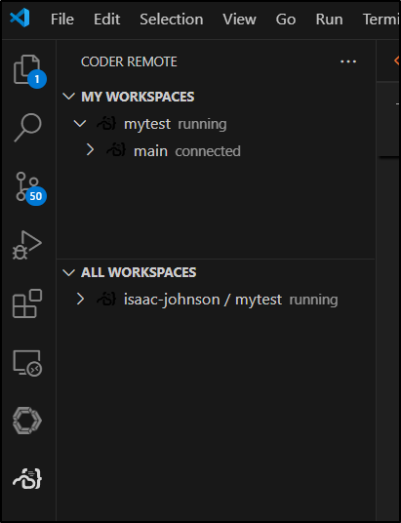Collapse the MY WORKSPACES section

point(68,97)
